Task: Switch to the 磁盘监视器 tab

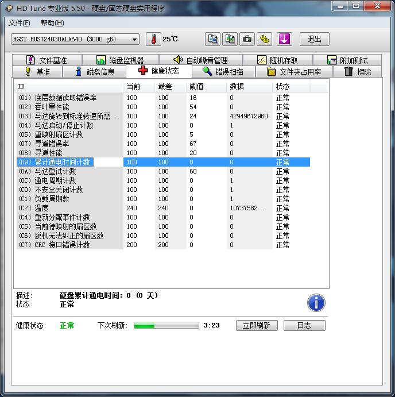Action: point(121,60)
